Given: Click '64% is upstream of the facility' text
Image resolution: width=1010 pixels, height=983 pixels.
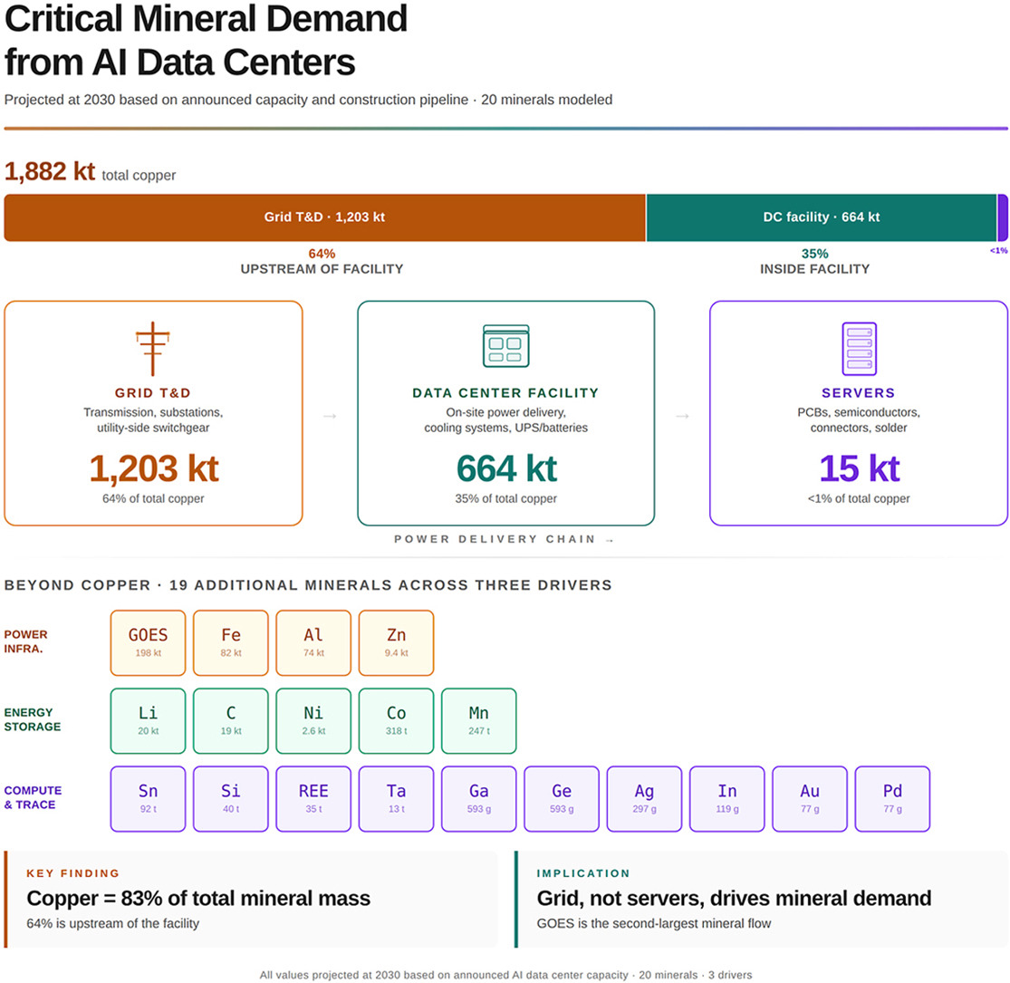Looking at the screenshot, I should (x=112, y=924).
